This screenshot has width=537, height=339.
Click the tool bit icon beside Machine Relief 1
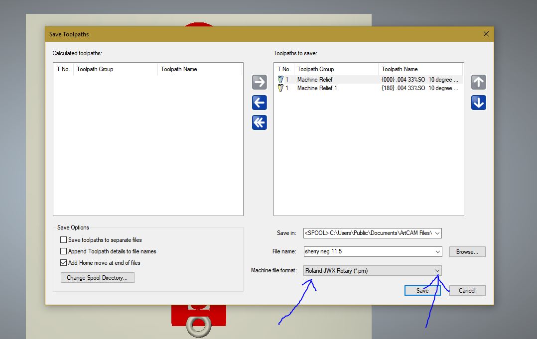pyautogui.click(x=280, y=88)
